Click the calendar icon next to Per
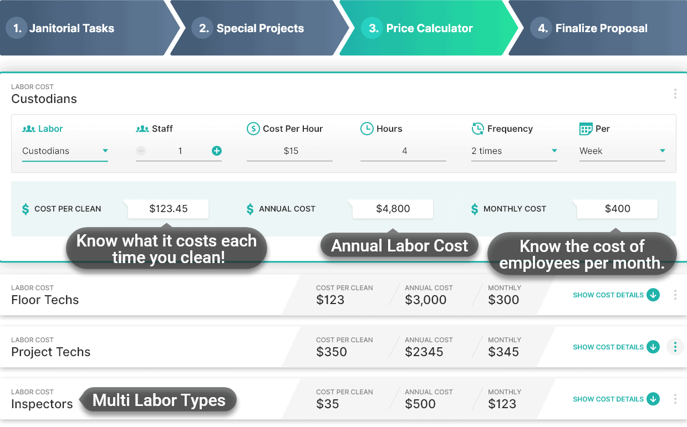The height and width of the screenshot is (427, 687). coord(587,128)
